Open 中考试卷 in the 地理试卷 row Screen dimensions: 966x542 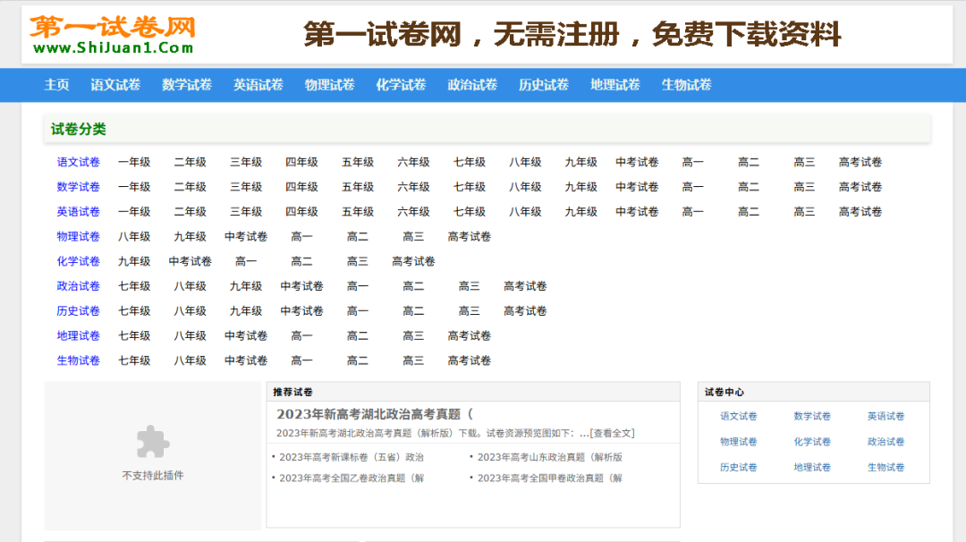pos(245,335)
